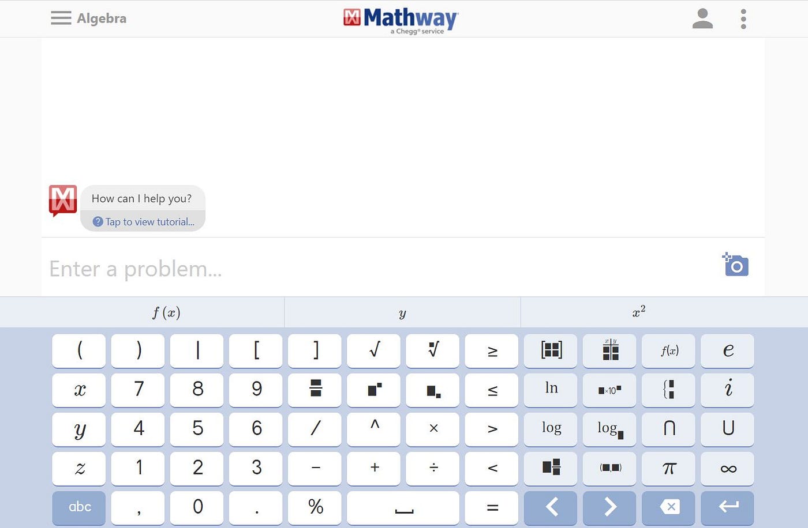Tap the right square bracket key

(x=315, y=350)
